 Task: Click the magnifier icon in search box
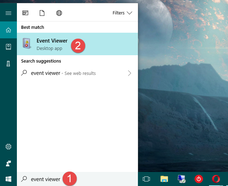pos(24,179)
